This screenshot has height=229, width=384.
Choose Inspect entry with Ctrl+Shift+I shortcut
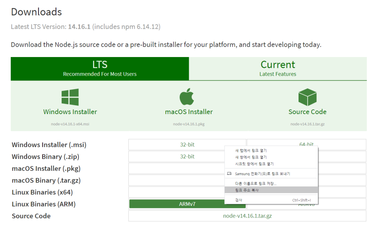pyautogui.click(x=271, y=200)
